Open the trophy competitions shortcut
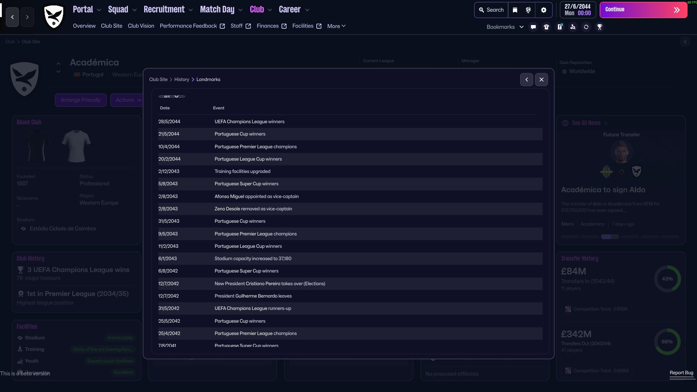The width and height of the screenshot is (697, 392). 600,27
